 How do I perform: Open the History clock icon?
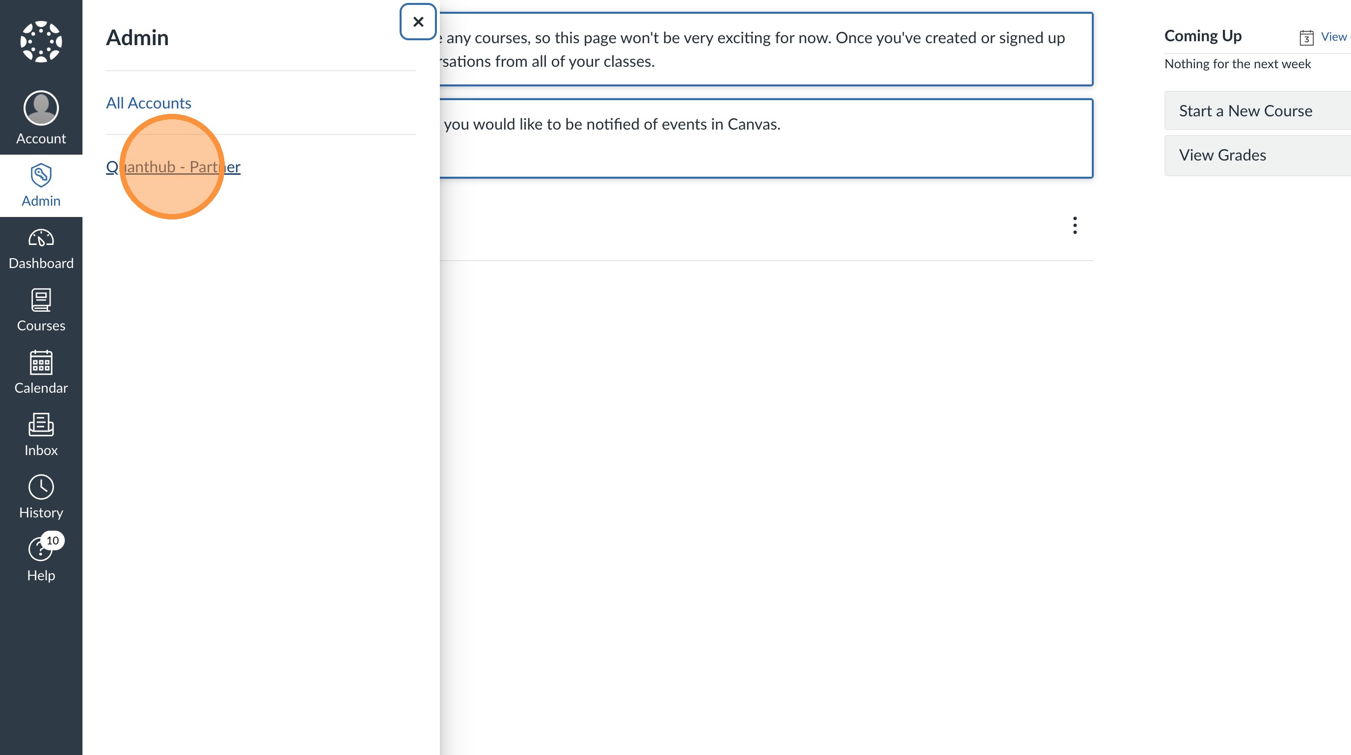41,487
